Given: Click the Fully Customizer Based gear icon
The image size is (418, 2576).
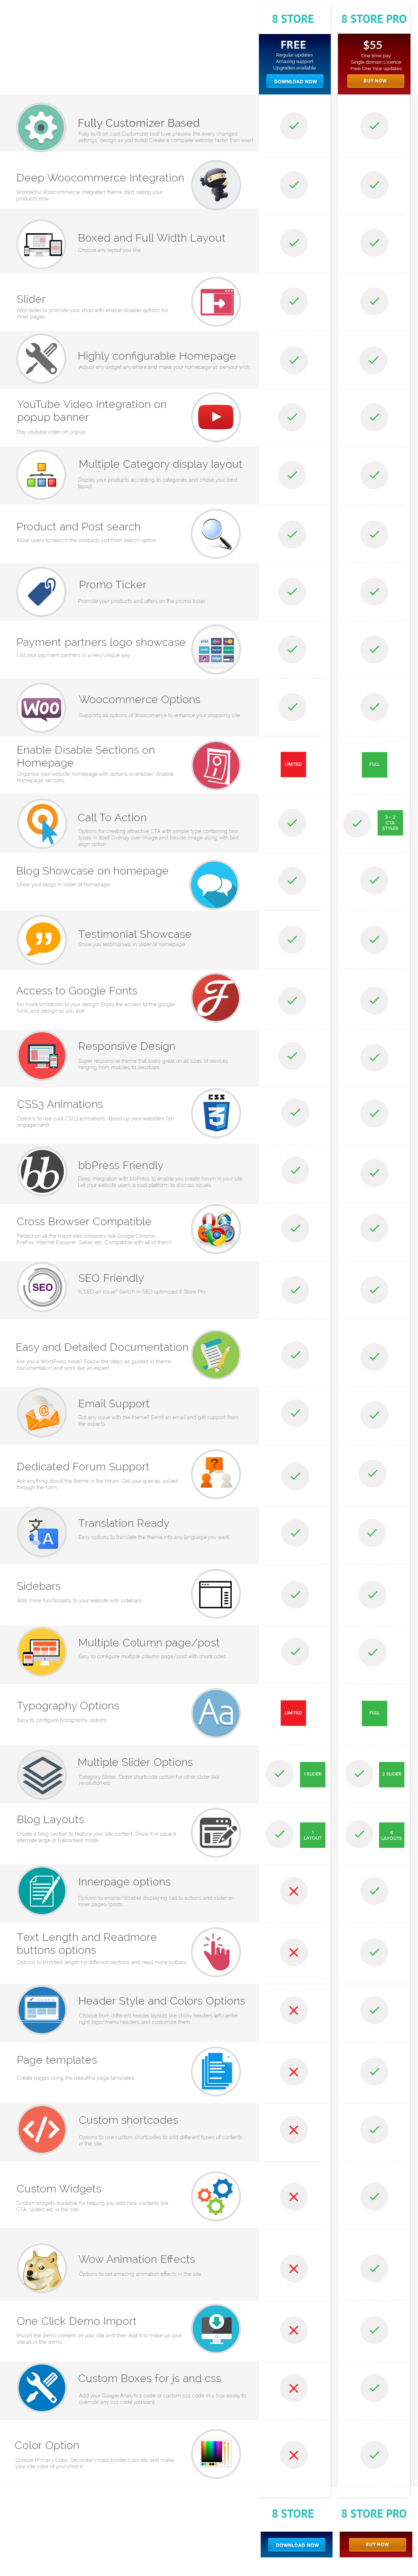Looking at the screenshot, I should coord(41,126).
